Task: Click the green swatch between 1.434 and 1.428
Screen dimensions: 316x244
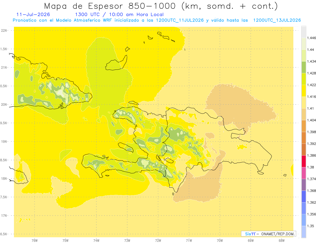Action: coord(304,67)
